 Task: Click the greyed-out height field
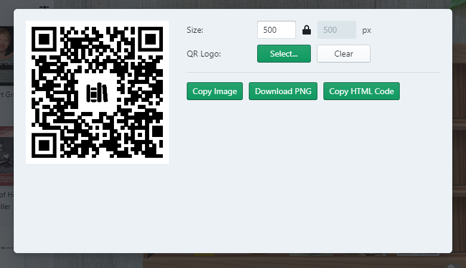(x=337, y=30)
